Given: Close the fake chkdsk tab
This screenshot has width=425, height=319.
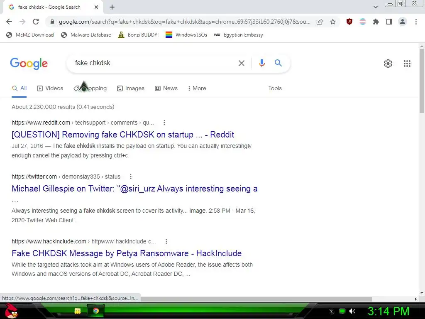Looking at the screenshot, I should pos(96,7).
